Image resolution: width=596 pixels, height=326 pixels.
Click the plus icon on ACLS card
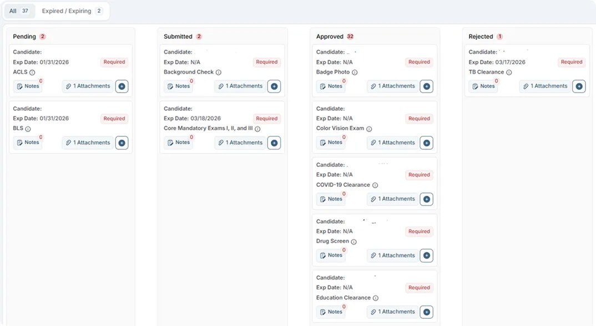(122, 86)
